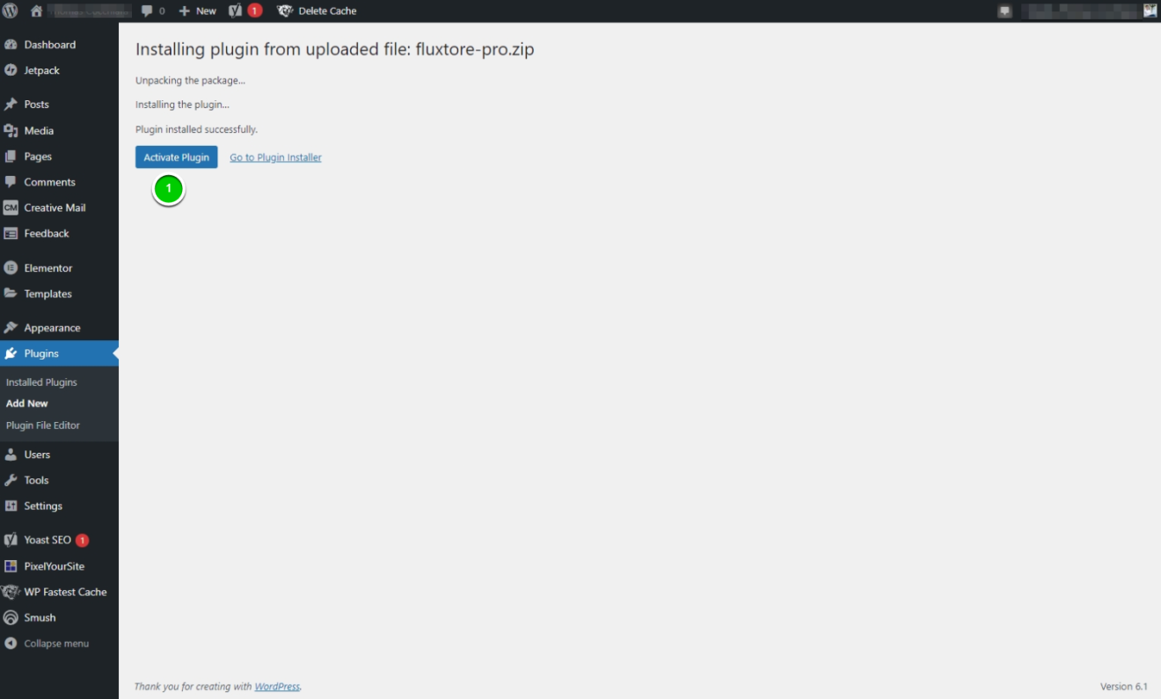Activate the fluxtore-pro plugin
The height and width of the screenshot is (699, 1161).
[176, 157]
